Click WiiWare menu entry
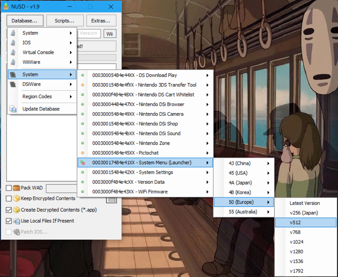Image resolution: width=338 pixels, height=277 pixels. (42, 62)
